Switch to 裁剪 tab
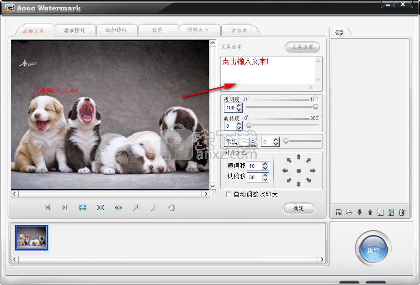The width and height of the screenshot is (420, 285). point(157,30)
